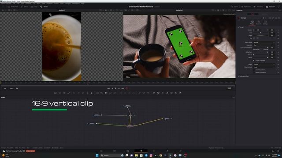Open the Windows Start menu
This screenshot has height=158, width=282.
tap(97, 155)
